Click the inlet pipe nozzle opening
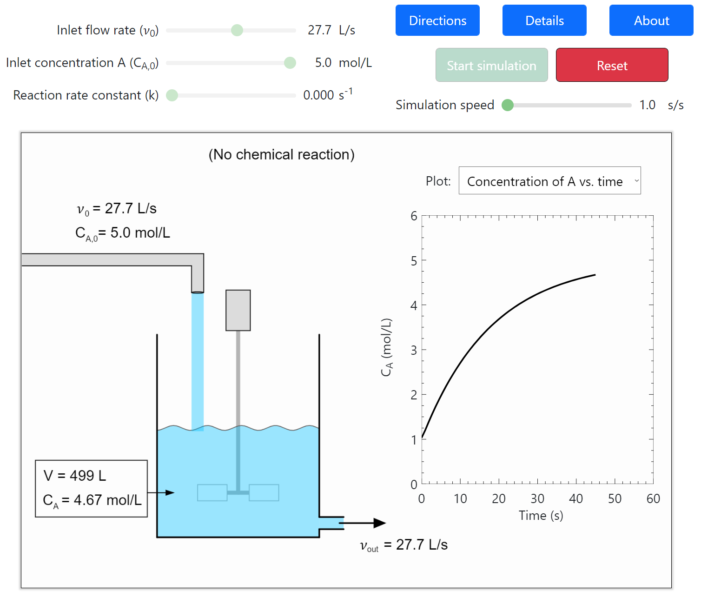 coord(198,292)
